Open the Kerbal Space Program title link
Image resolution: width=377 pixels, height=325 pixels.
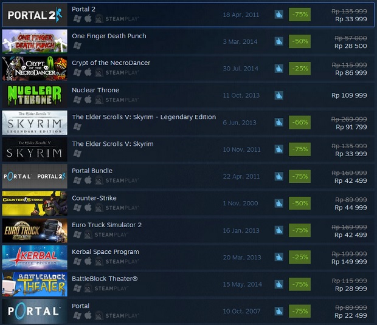pos(105,251)
